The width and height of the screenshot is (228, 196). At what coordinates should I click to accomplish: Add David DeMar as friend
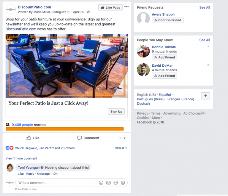point(164,76)
